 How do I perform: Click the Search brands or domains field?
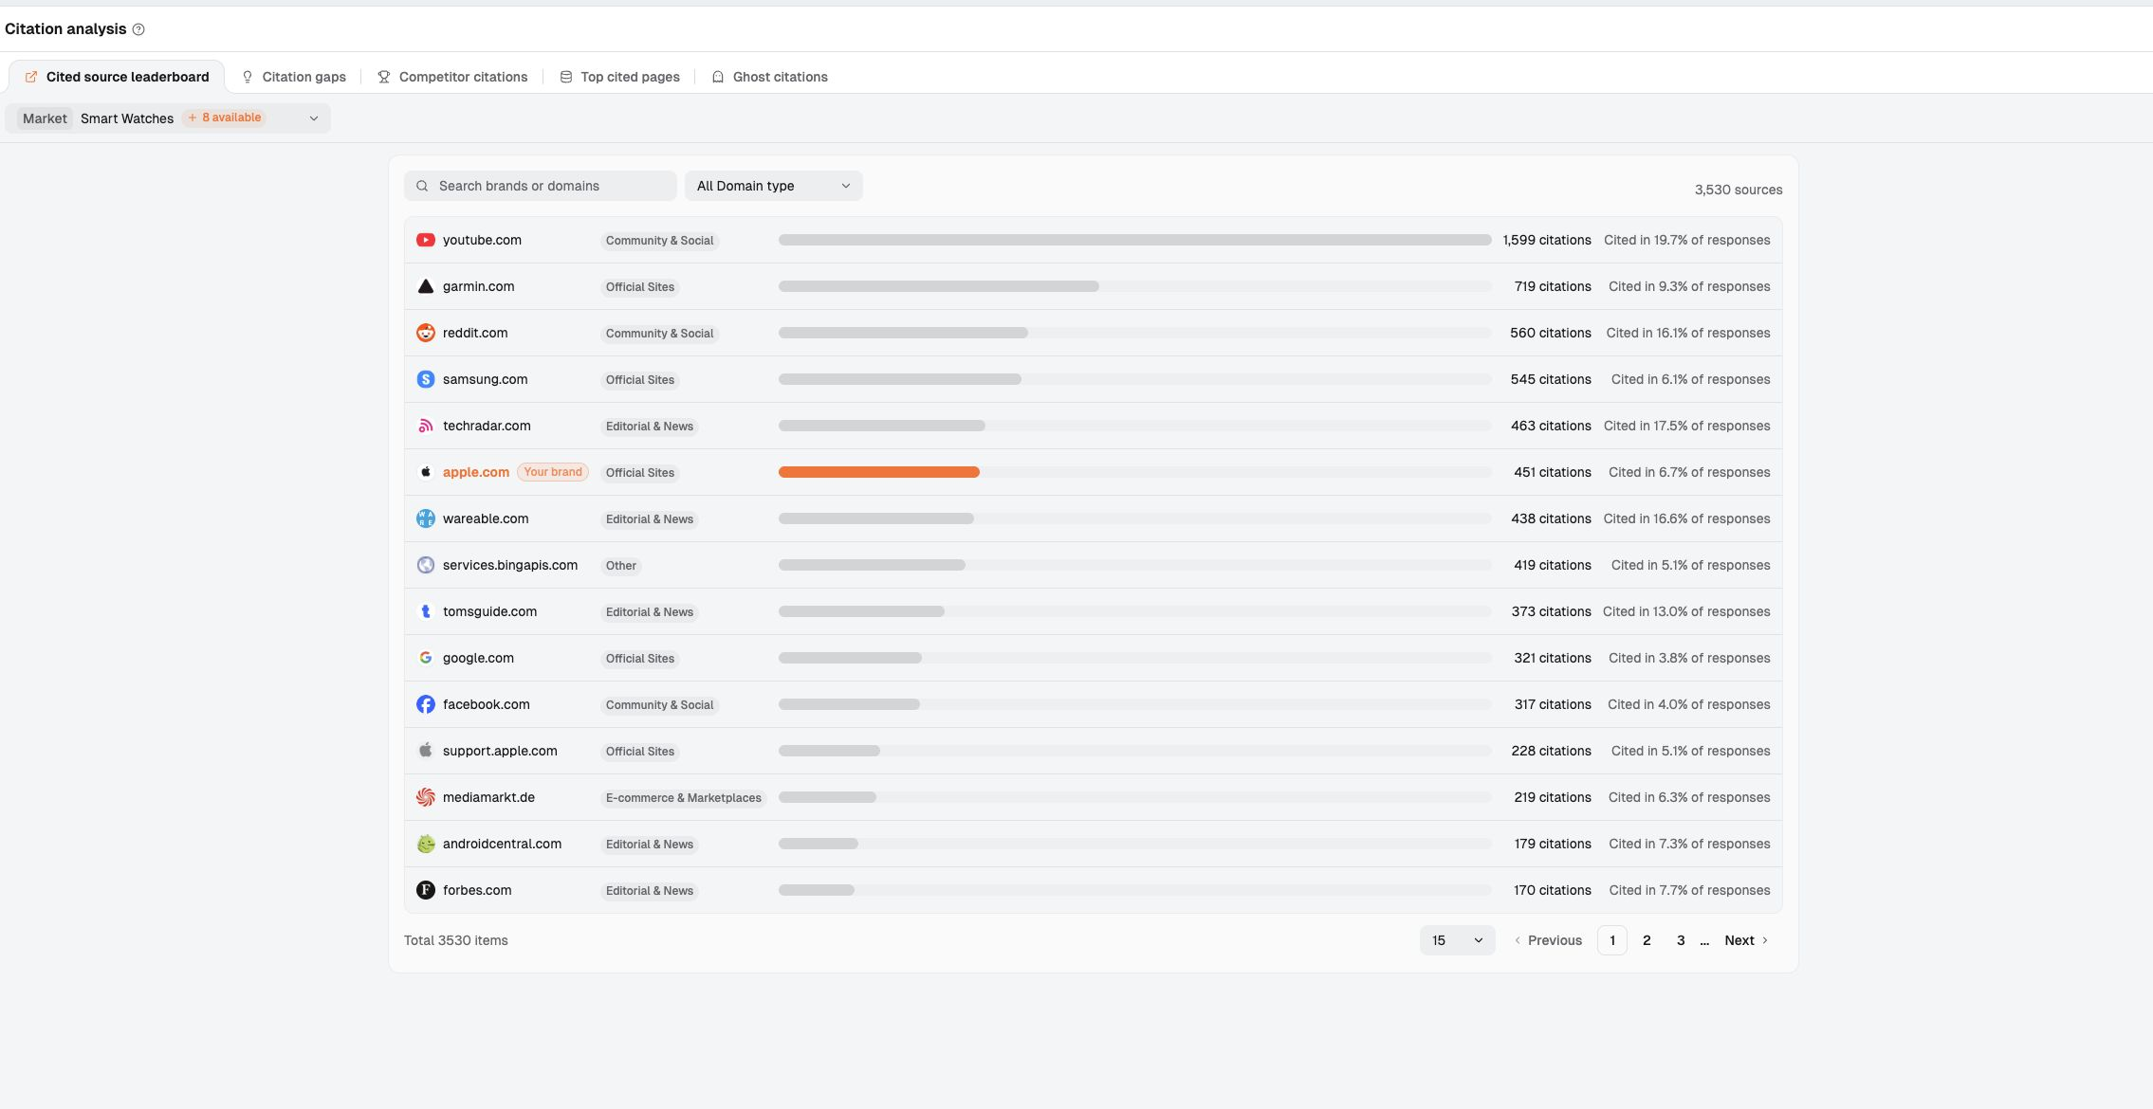541,186
